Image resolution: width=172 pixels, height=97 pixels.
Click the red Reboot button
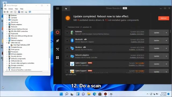[164, 18]
